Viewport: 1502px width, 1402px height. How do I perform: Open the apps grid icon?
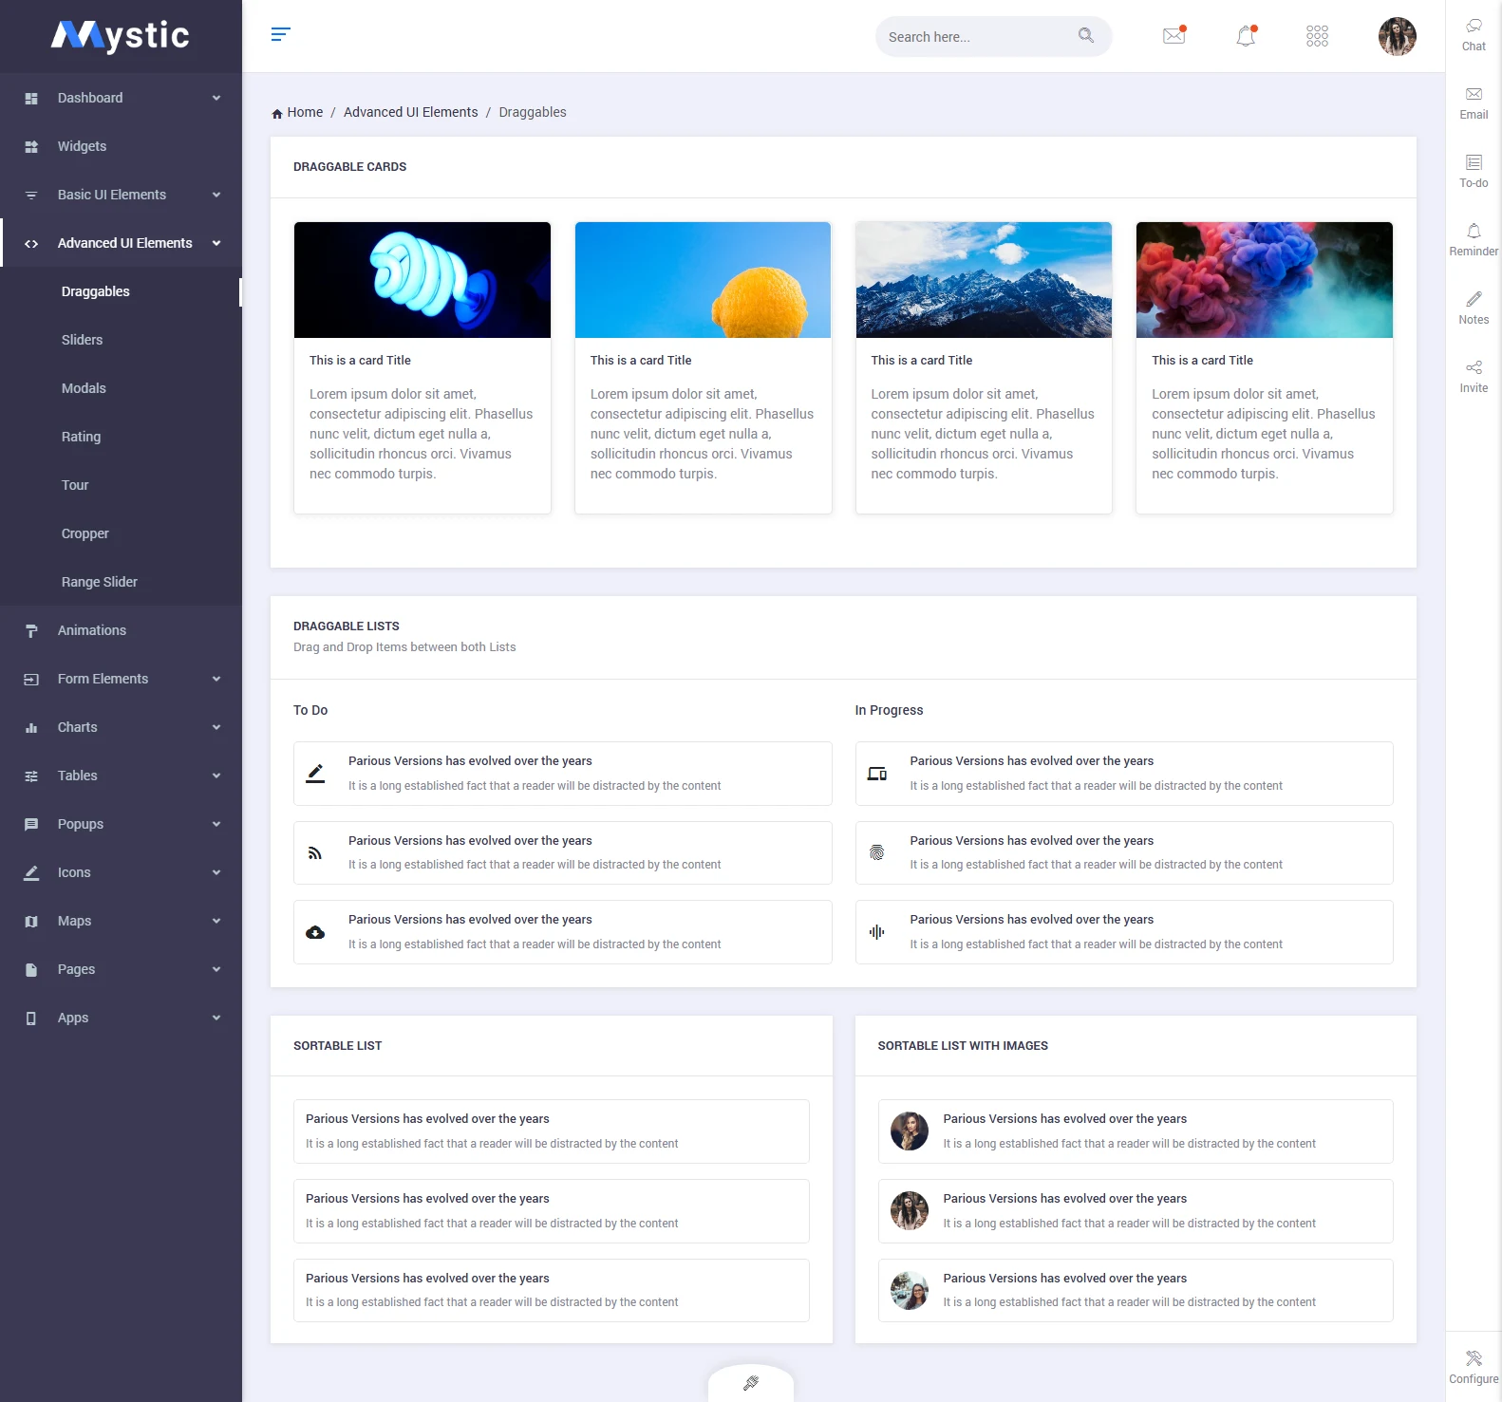click(x=1317, y=36)
